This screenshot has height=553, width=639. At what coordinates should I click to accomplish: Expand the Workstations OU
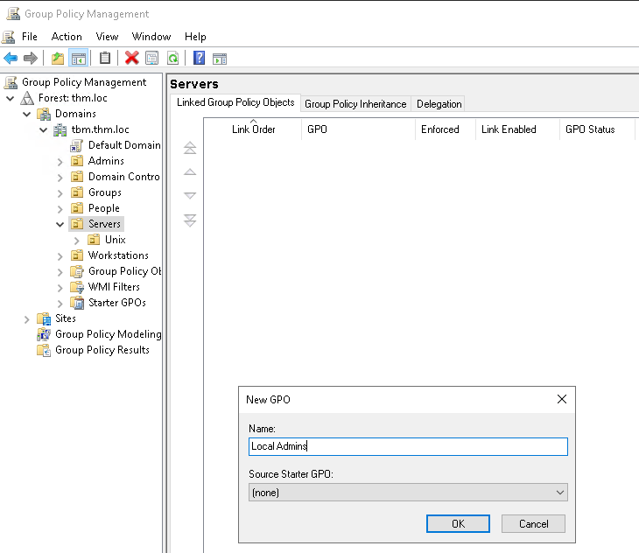pyautogui.click(x=60, y=256)
